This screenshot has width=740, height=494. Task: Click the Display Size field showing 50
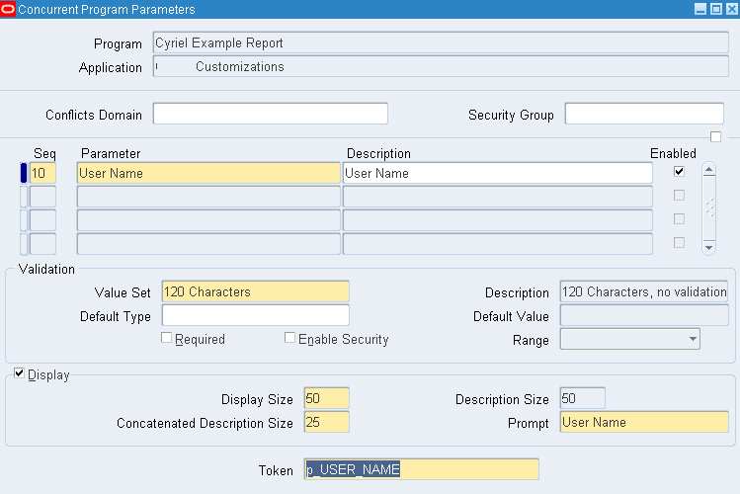[x=327, y=398]
